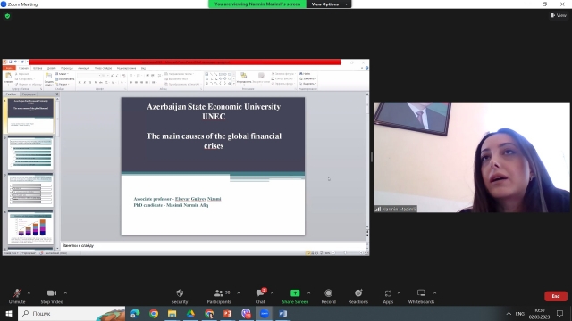Click the green Share Screen icon
Image resolution: width=572 pixels, height=321 pixels.
295,293
